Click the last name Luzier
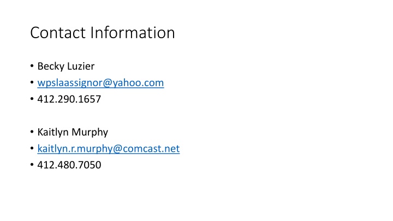 [x=81, y=67]
